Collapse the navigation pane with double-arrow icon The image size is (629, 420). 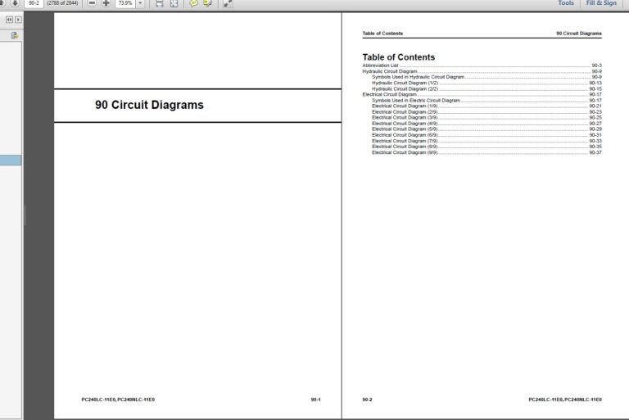click(9, 20)
